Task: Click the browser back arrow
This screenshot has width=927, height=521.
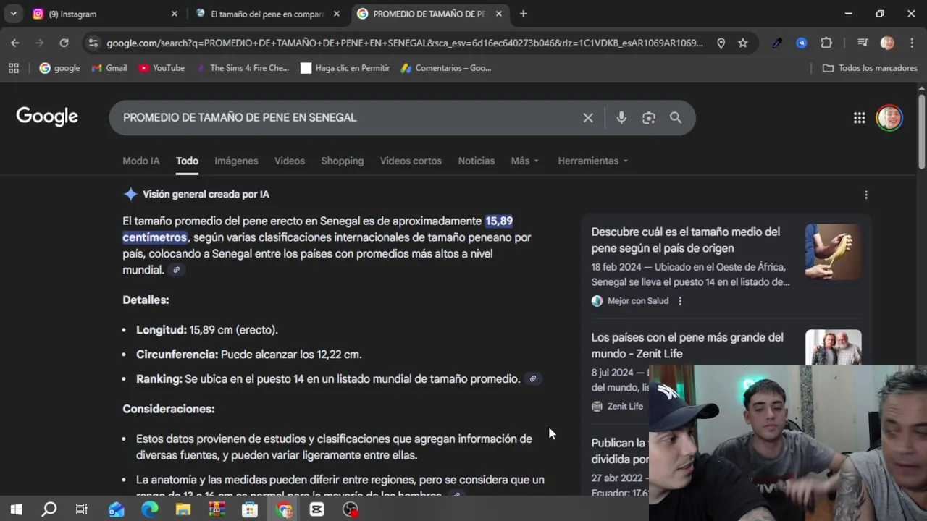Action: pos(15,43)
